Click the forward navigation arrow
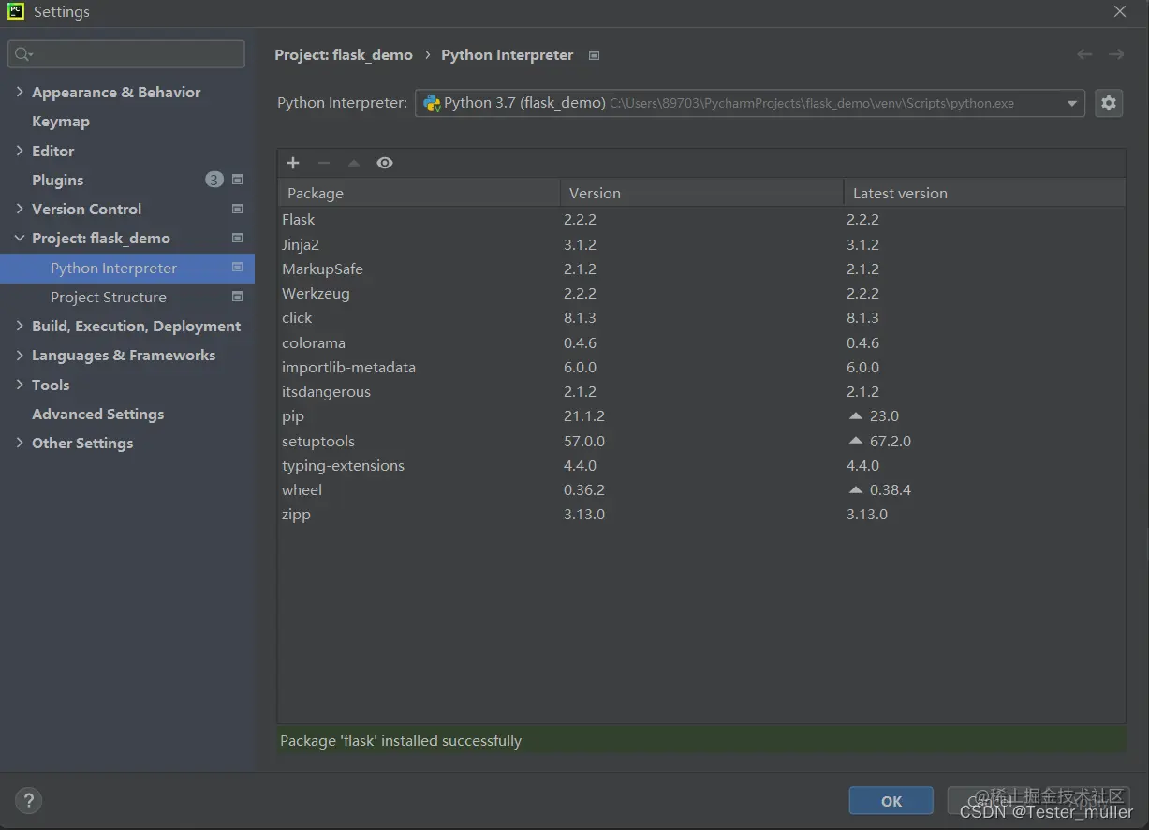Screen dimensions: 1149x830 point(1116,54)
